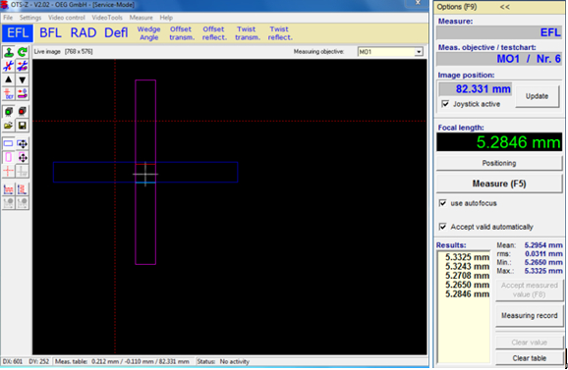Open image file with folder icon
Image resolution: width=568 pixels, height=370 pixels.
click(x=9, y=126)
